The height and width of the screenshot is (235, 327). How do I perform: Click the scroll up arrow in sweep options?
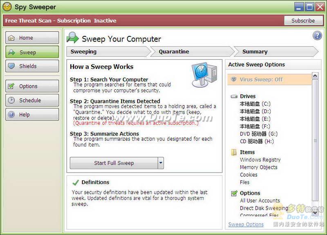(x=315, y=75)
